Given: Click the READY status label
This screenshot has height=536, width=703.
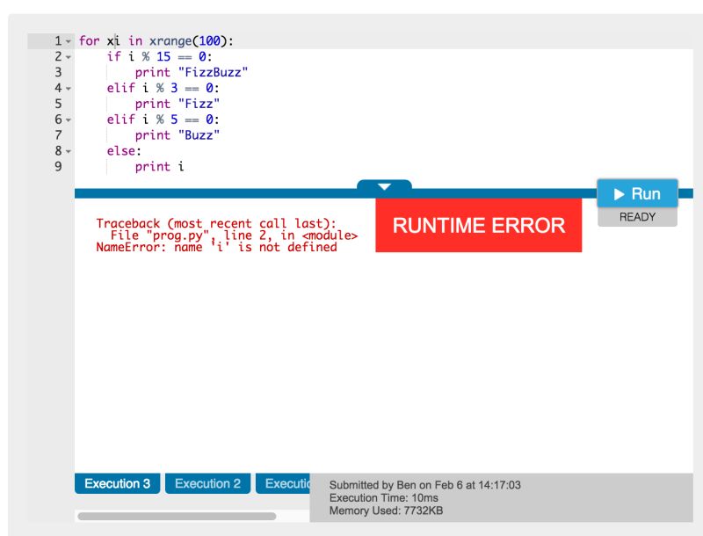Looking at the screenshot, I should (x=636, y=216).
